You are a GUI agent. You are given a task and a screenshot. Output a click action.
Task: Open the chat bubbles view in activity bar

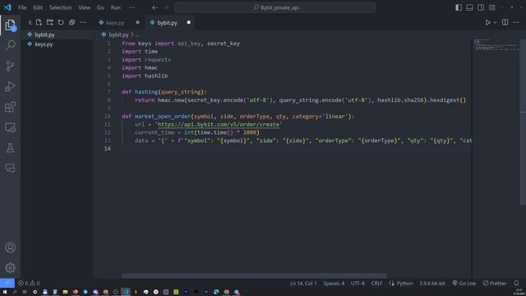10,168
